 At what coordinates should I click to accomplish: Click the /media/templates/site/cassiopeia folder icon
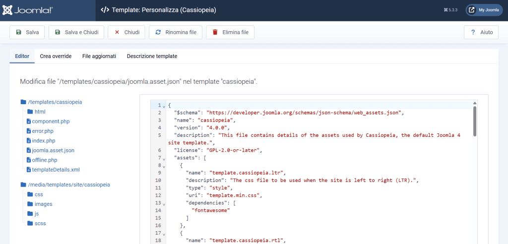23,184
